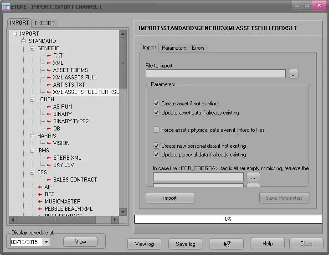Open the Errors tab
This screenshot has height=255, width=329.
(x=198, y=48)
